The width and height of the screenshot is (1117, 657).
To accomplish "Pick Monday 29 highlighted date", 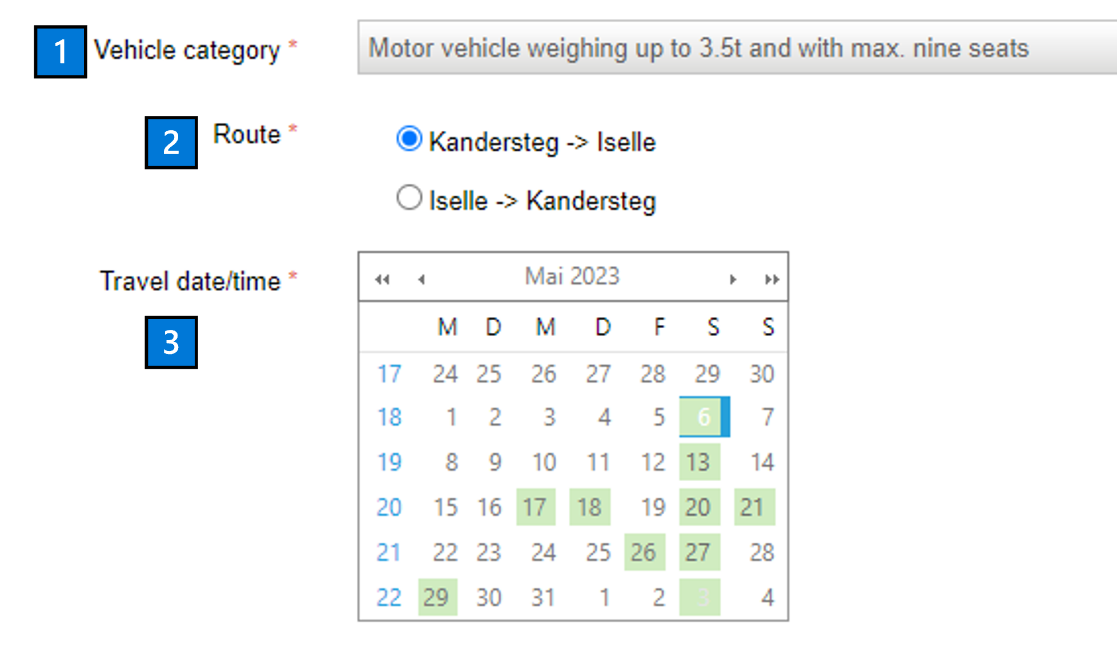I will tap(437, 597).
